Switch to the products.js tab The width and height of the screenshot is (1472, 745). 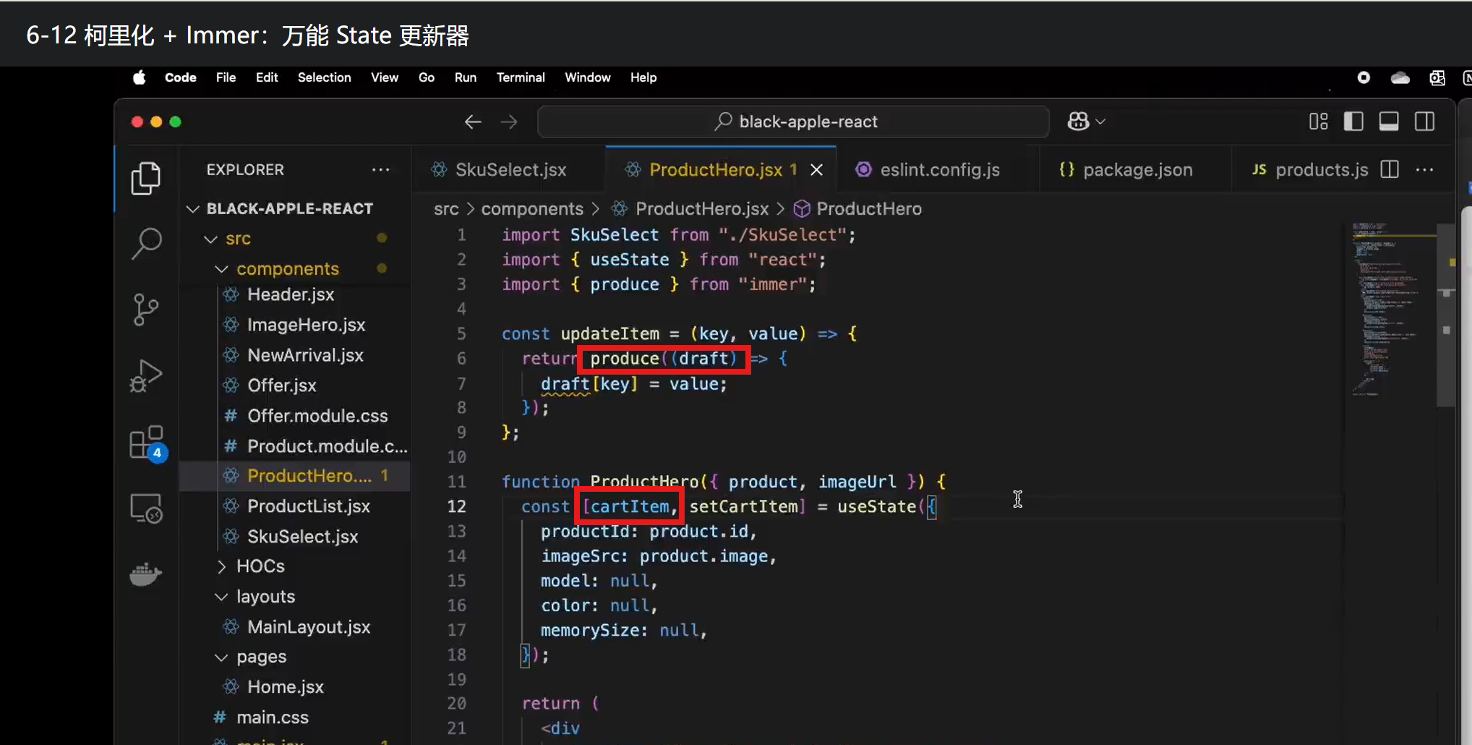[1310, 170]
